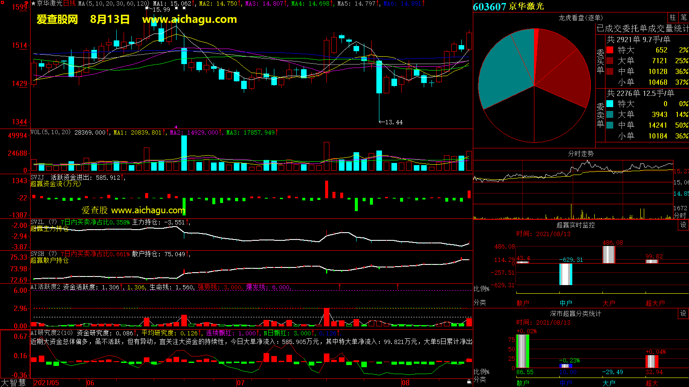The width and height of the screenshot is (689, 387).
Task: Open 设 settings for 超赢实时监控 panel
Action: (x=683, y=225)
